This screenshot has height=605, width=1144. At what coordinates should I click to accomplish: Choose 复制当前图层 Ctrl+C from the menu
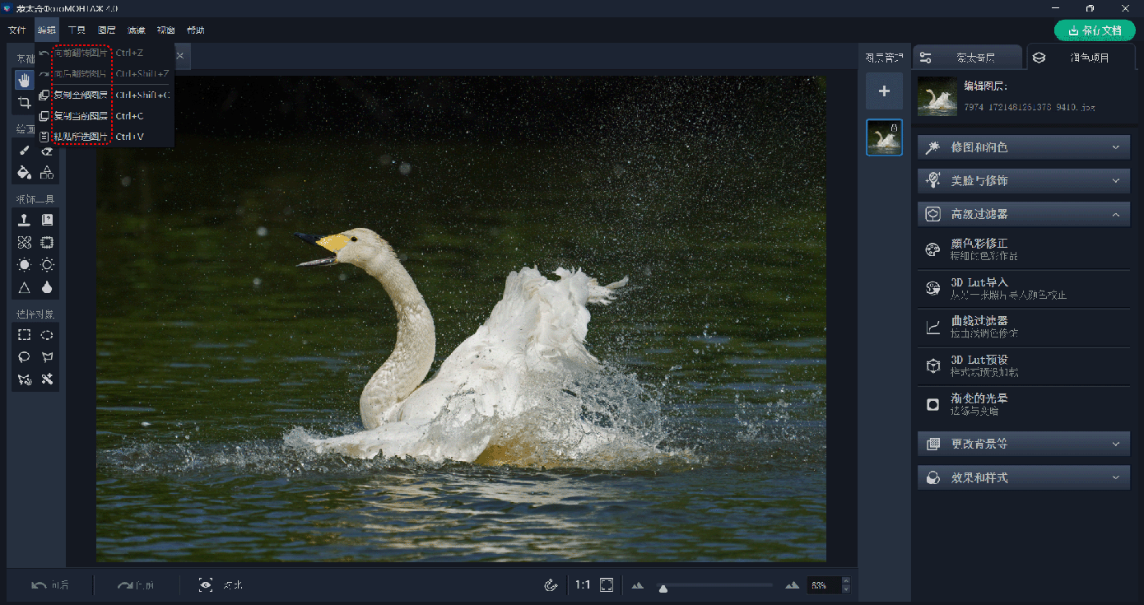[105, 116]
